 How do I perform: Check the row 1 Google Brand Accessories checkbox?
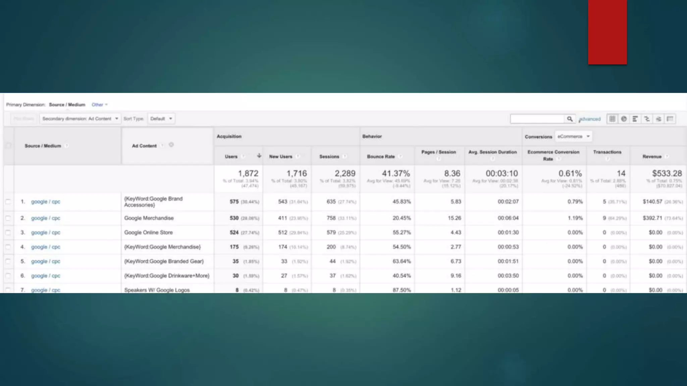8,202
